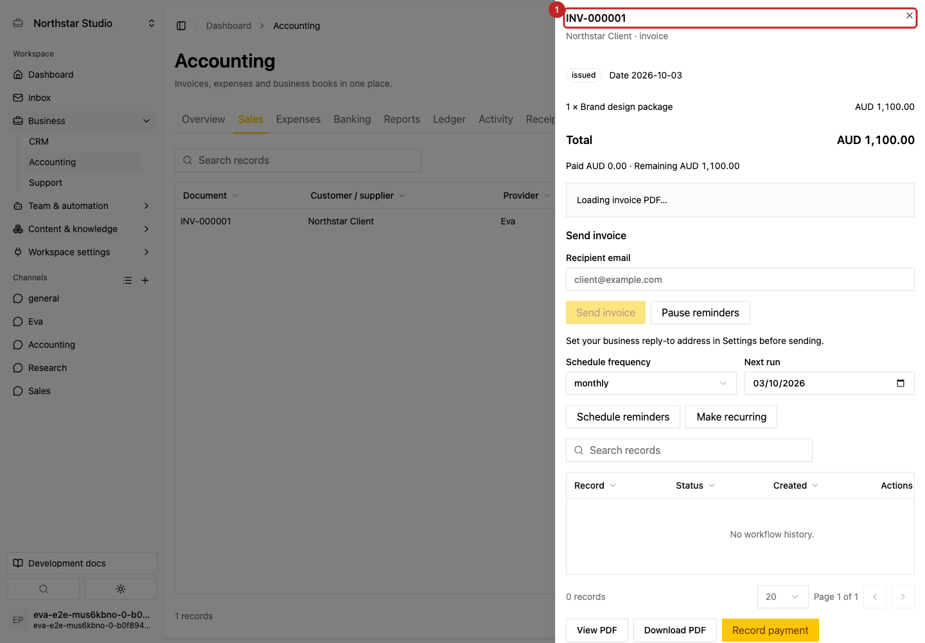Click the Record payment button

click(x=770, y=630)
